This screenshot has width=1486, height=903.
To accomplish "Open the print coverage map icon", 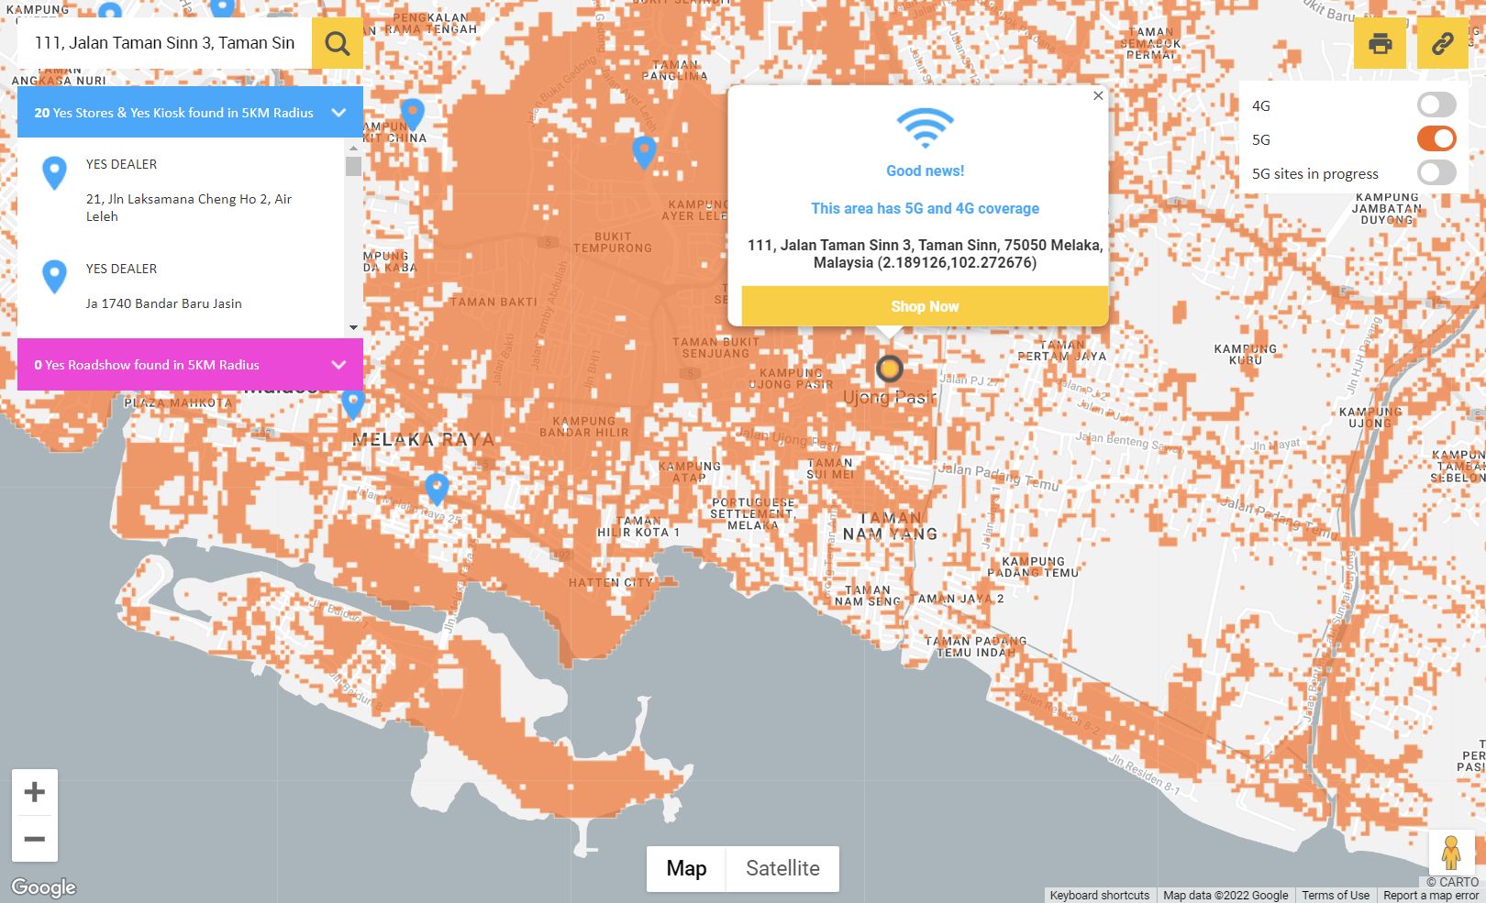I will tap(1380, 42).
